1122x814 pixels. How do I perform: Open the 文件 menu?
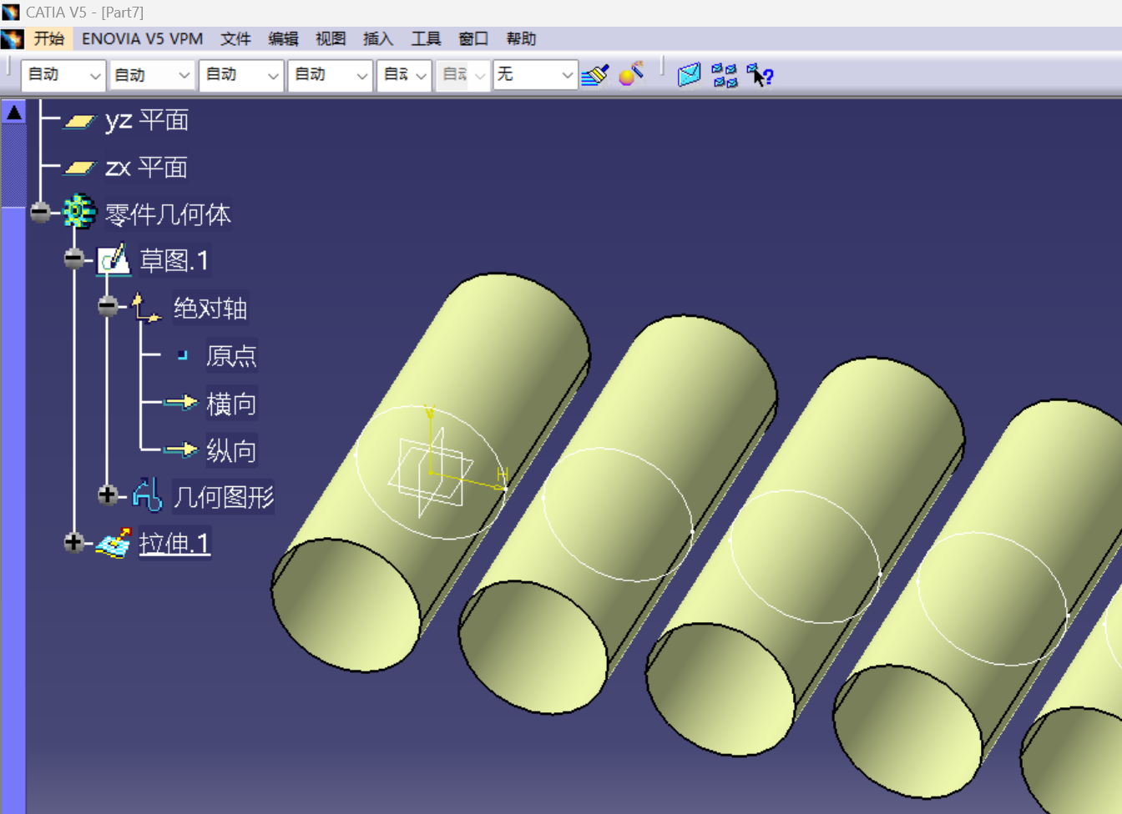tap(235, 38)
